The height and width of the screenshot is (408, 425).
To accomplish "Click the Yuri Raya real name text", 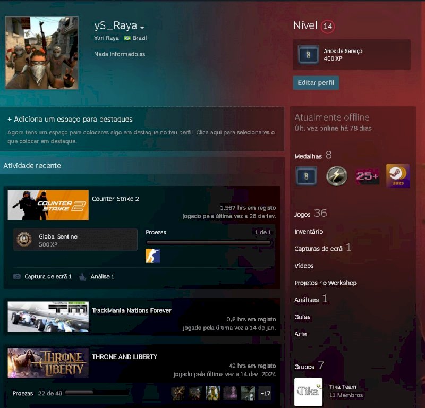I will [106, 38].
